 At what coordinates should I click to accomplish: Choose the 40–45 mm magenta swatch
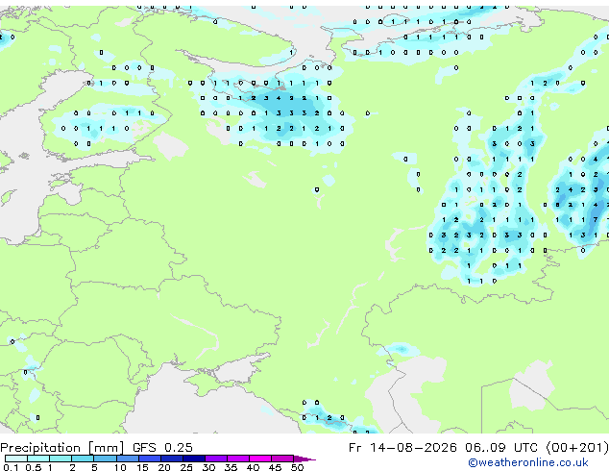[x=260, y=459]
